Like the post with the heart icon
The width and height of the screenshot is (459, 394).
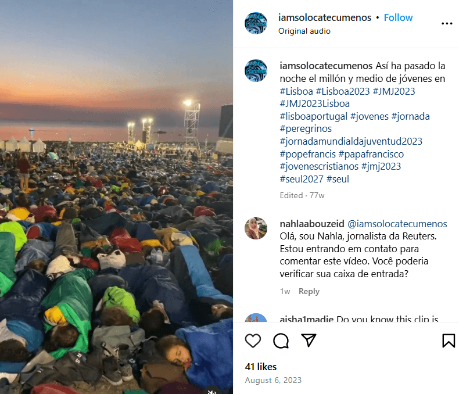pos(253,341)
